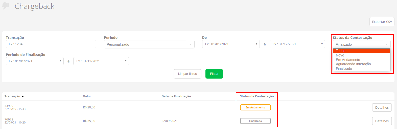The image size is (397, 129).
Task: Focus the Transação search field
Action: click(x=51, y=44)
